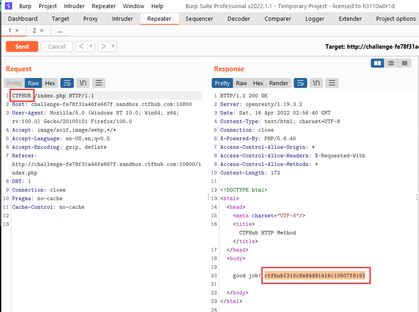
Task: Click the Server: openresty header line
Action: (x=261, y=104)
